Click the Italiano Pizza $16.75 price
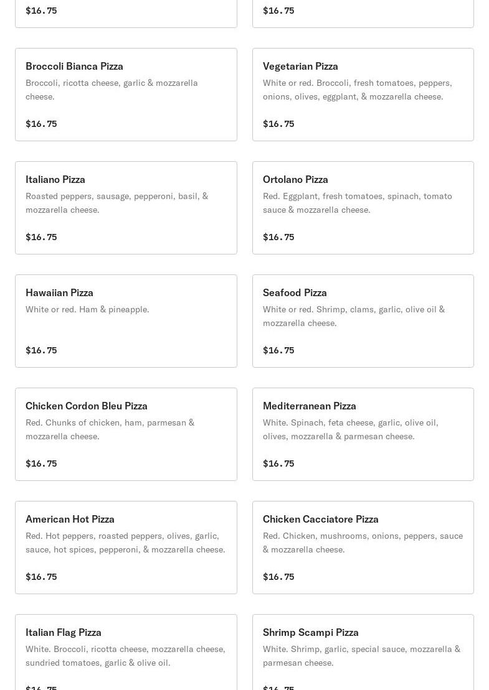The image size is (489, 690). 41,237
